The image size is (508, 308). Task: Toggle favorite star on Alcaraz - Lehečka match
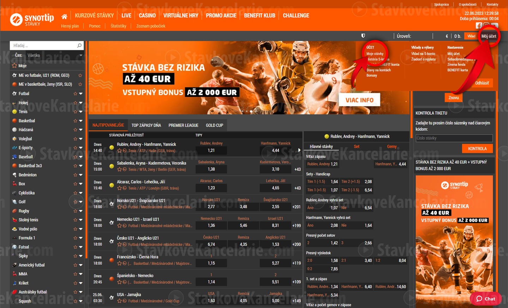coord(119,188)
